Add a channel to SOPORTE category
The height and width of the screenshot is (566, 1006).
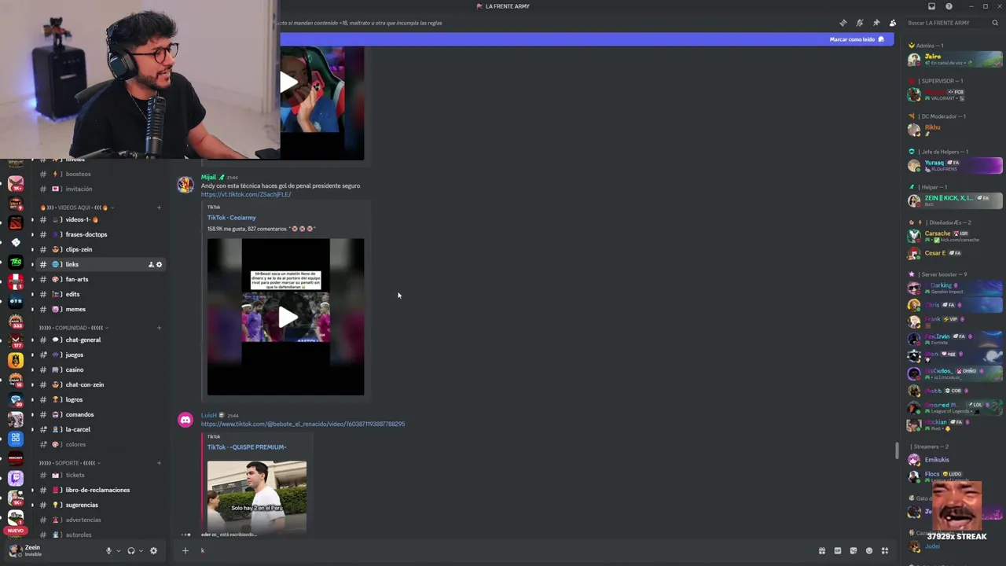pos(159,463)
